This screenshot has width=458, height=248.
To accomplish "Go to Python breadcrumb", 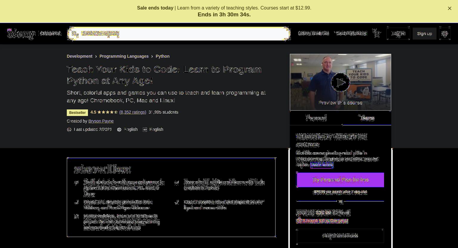I will [163, 56].
